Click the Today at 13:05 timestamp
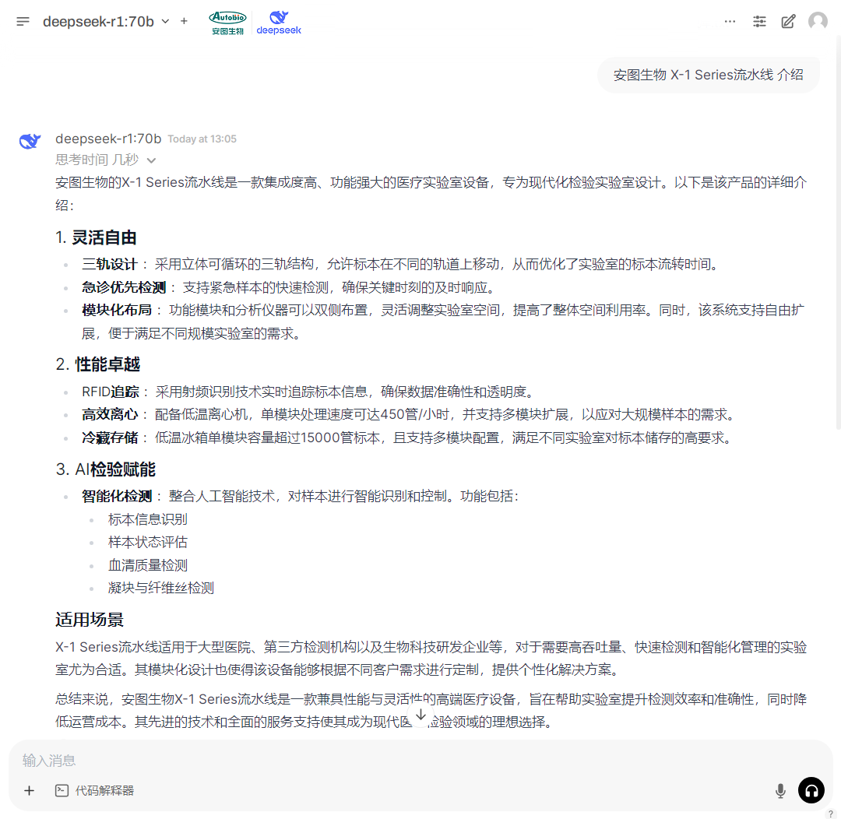The image size is (841, 819). pyautogui.click(x=202, y=139)
